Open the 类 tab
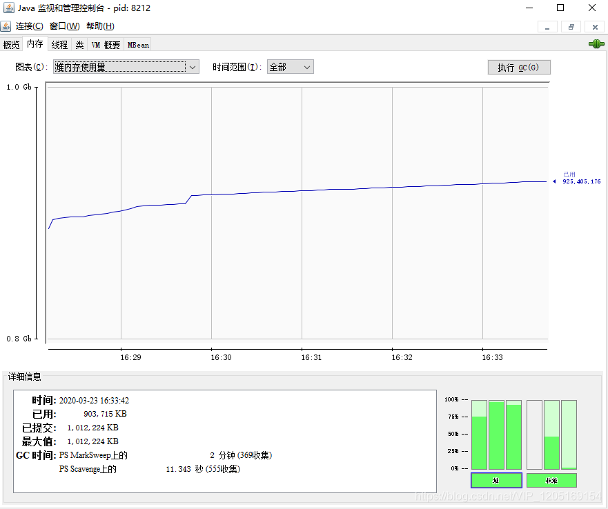Image resolution: width=608 pixels, height=509 pixels. 79,45
